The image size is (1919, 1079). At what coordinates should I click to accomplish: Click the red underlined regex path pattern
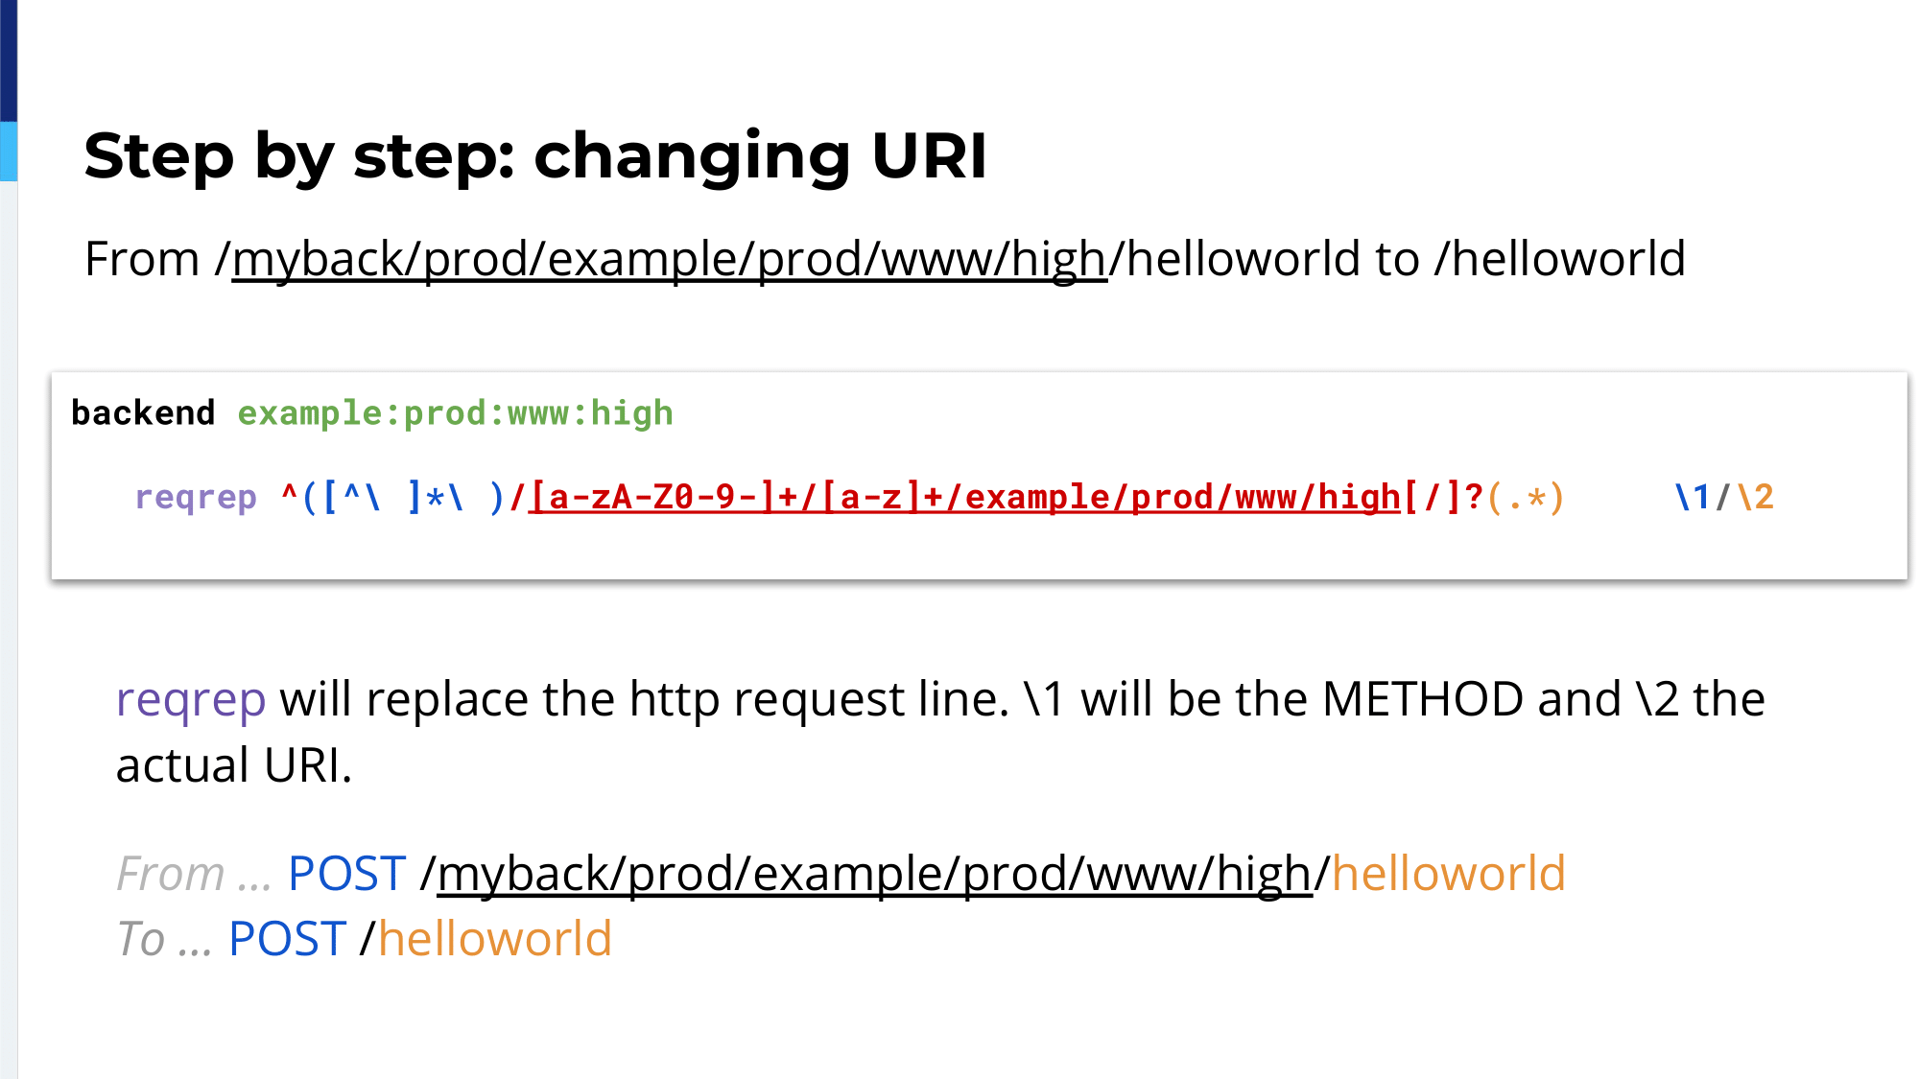point(963,497)
